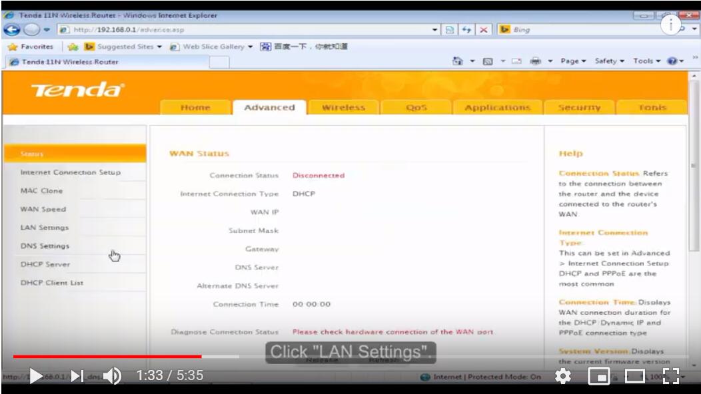Enable the miniplayer mode icon

[x=599, y=377]
